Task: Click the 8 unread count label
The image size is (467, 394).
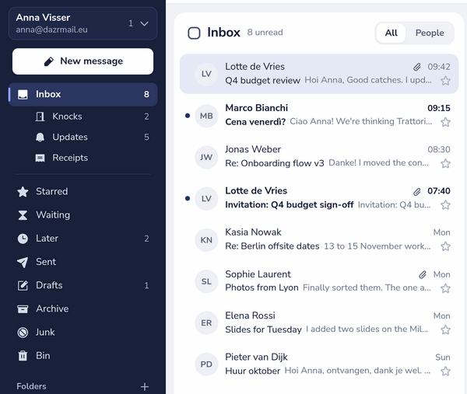Action: [265, 33]
